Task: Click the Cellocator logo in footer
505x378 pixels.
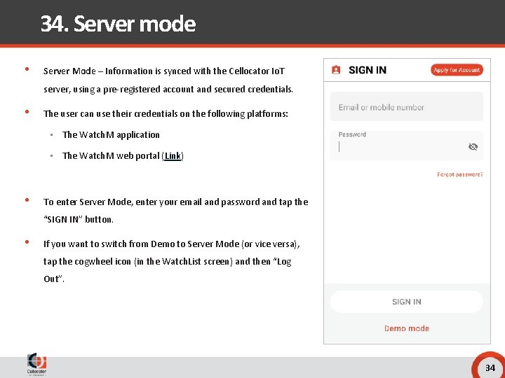Action: tap(36, 364)
